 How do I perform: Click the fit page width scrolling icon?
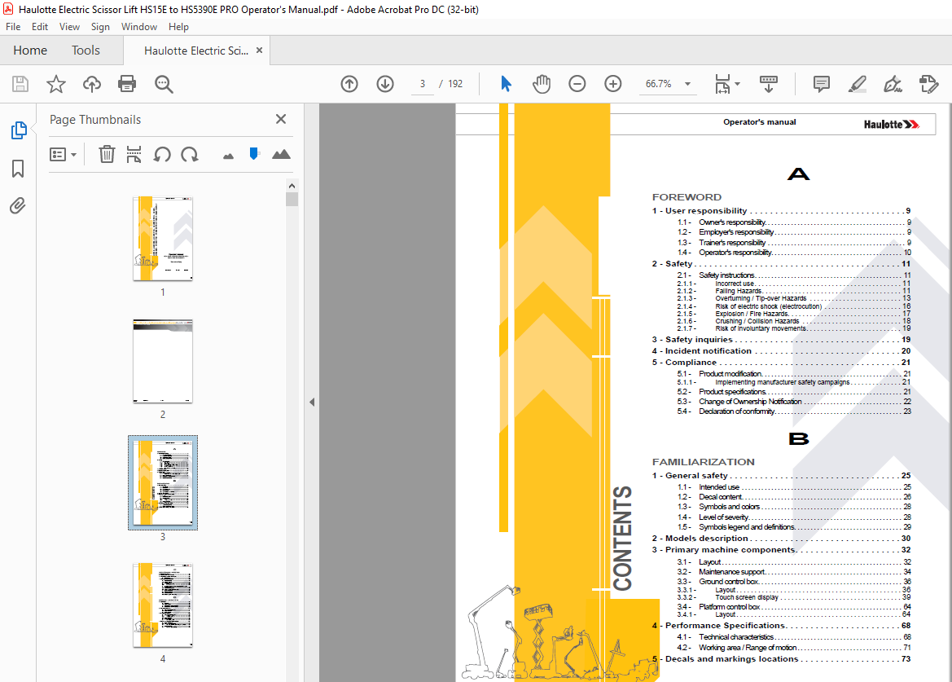pos(722,84)
